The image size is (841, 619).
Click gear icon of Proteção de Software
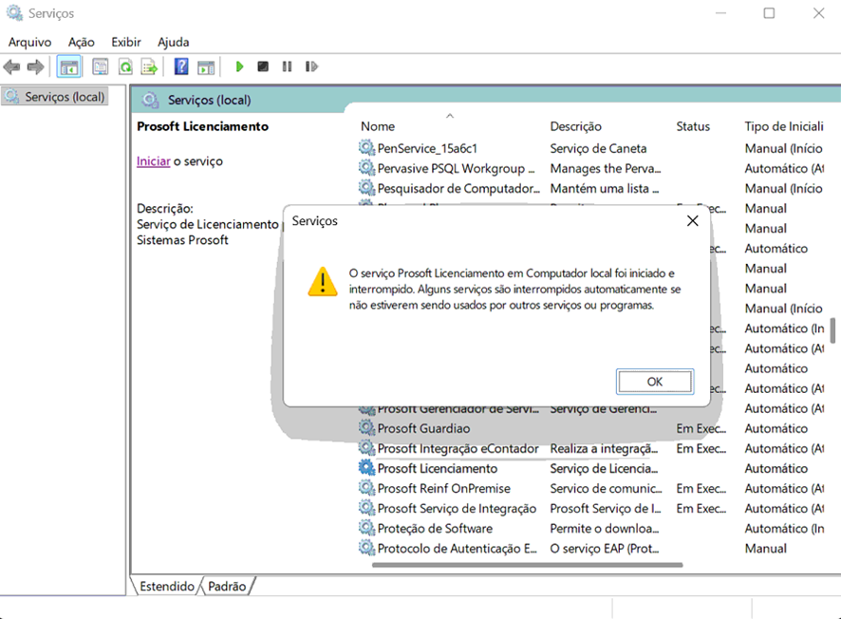366,528
